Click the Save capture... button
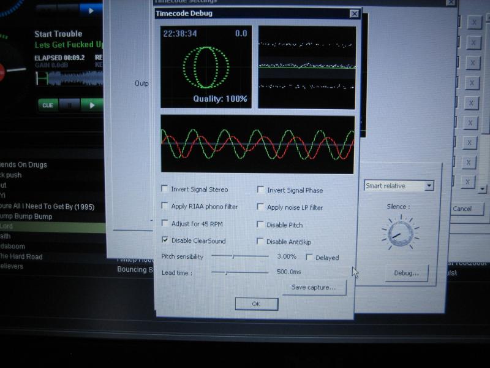Screen dimensions: 490x368 pos(314,287)
